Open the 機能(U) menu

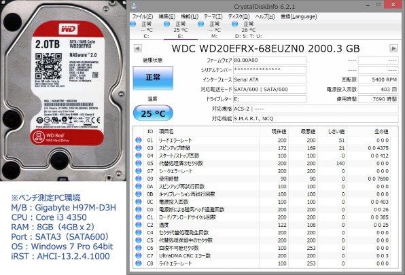(x=190, y=16)
